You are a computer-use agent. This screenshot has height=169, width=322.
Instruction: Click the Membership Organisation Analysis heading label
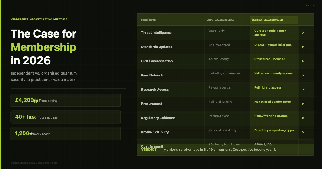(x=39, y=19)
